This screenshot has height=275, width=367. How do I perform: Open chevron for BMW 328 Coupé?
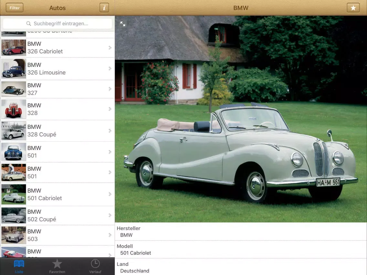point(110,131)
